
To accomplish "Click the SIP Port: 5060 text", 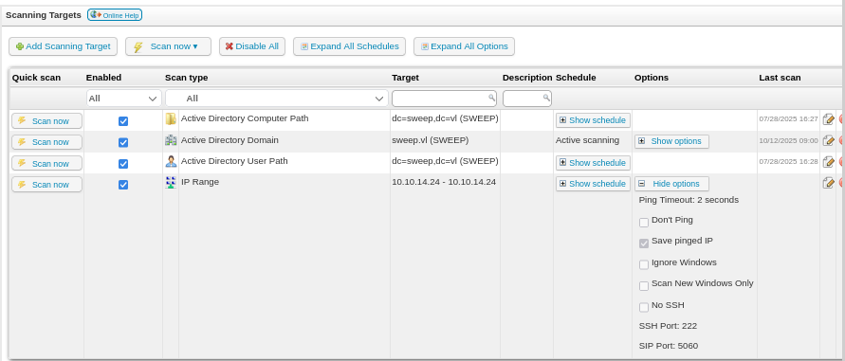I will 669,346.
